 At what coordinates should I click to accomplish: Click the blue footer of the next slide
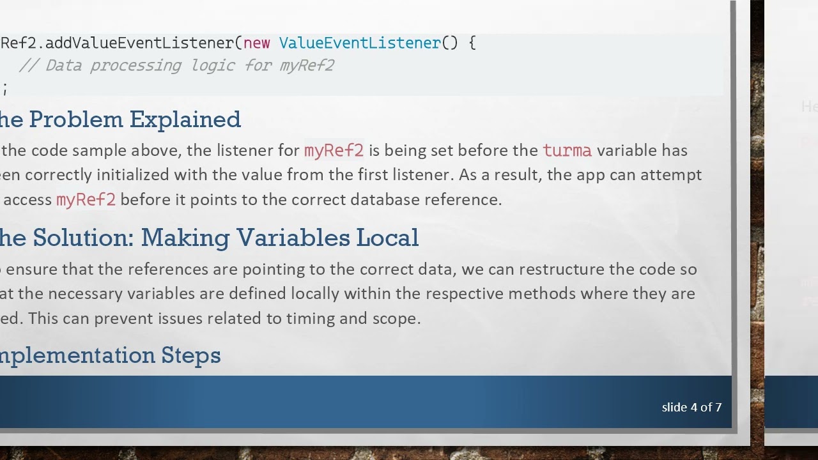point(791,401)
